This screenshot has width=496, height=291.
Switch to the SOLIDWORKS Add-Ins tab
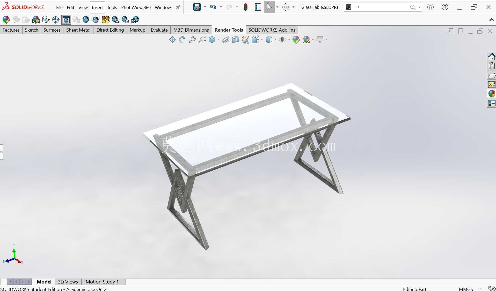(272, 30)
